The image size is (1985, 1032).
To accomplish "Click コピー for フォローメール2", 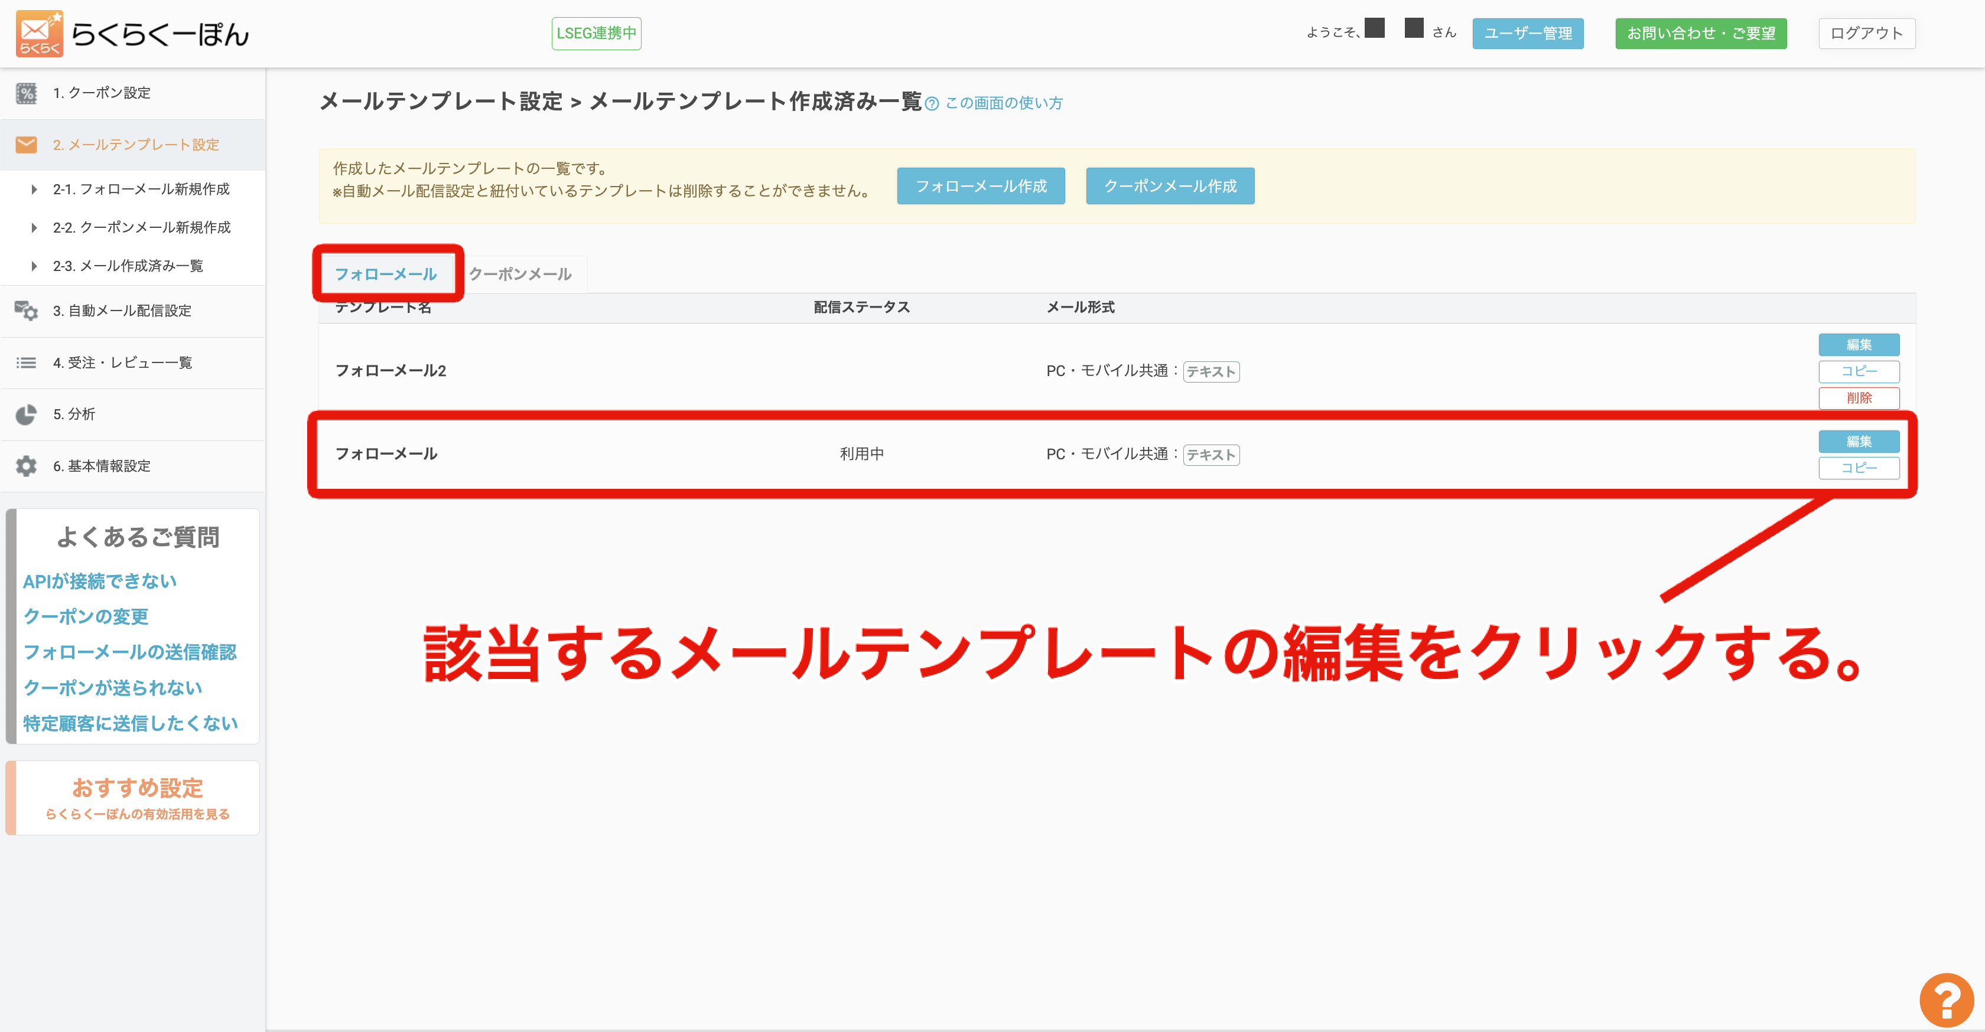I will pos(1859,371).
